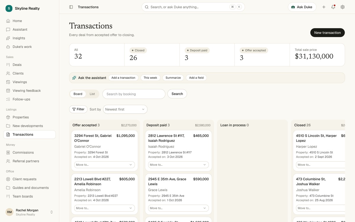Click the Commissions icon

point(8,152)
